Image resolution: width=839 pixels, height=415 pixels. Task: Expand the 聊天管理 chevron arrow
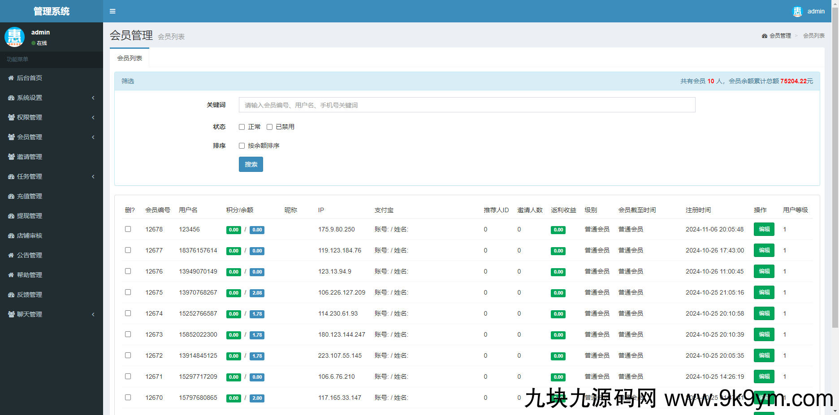[93, 314]
